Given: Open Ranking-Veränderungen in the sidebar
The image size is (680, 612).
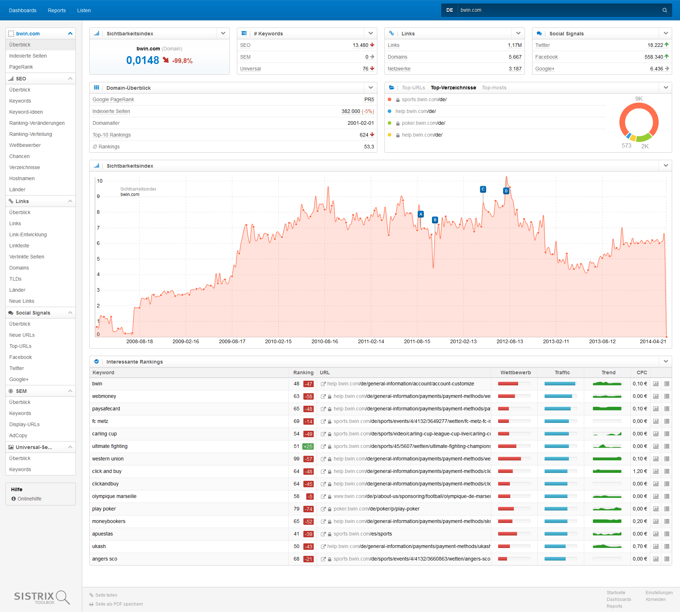Looking at the screenshot, I should click(x=37, y=123).
